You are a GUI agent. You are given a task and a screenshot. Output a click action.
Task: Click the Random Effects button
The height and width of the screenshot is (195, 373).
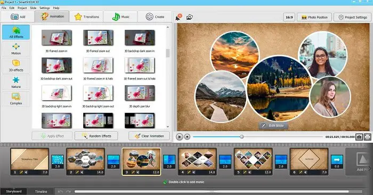point(96,136)
